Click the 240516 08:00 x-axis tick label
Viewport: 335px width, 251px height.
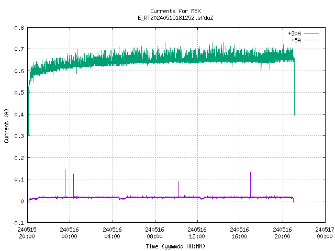pyautogui.click(x=155, y=233)
